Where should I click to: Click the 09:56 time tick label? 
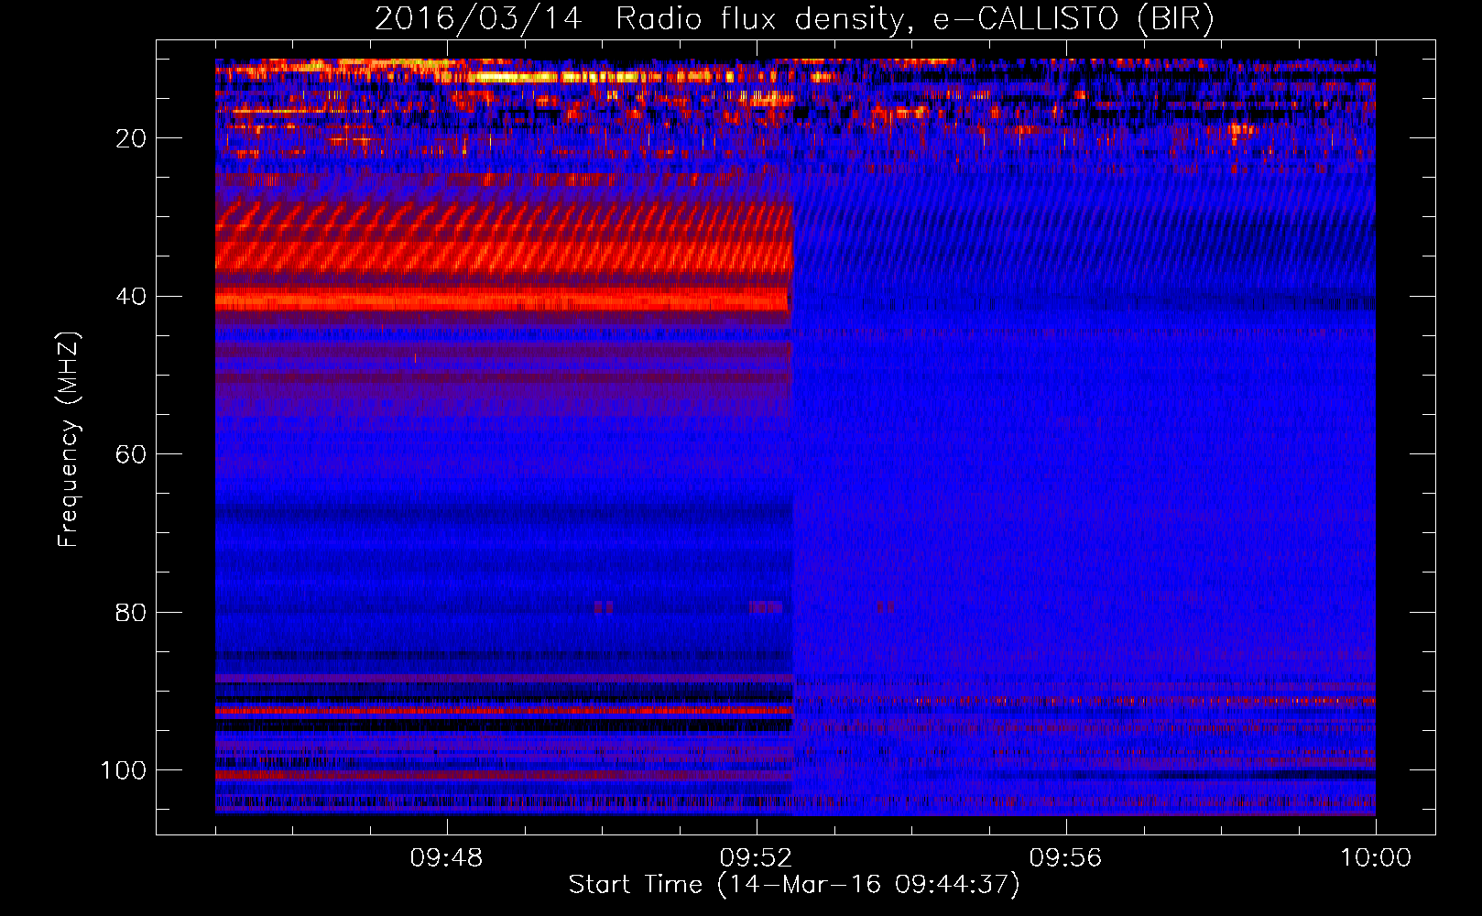[1065, 858]
